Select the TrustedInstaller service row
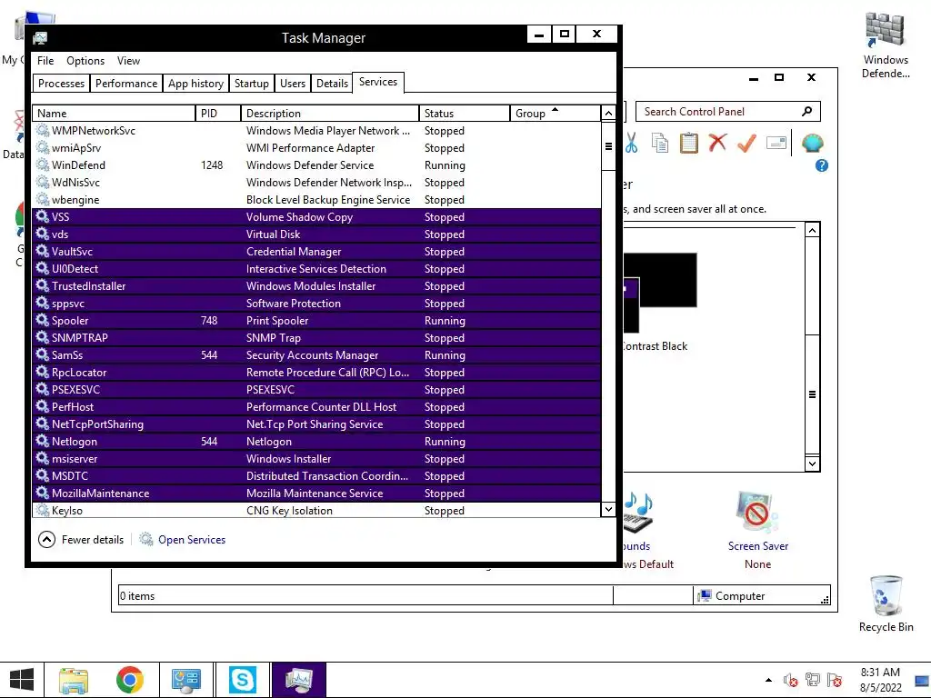This screenshot has width=931, height=698. 316,286
